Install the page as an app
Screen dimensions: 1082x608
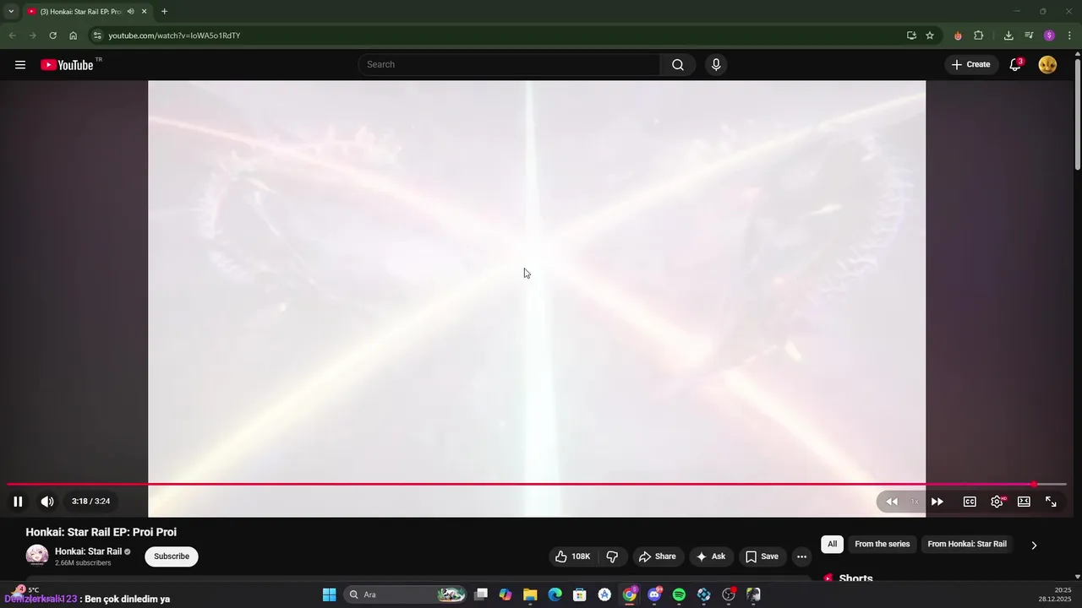coord(911,35)
